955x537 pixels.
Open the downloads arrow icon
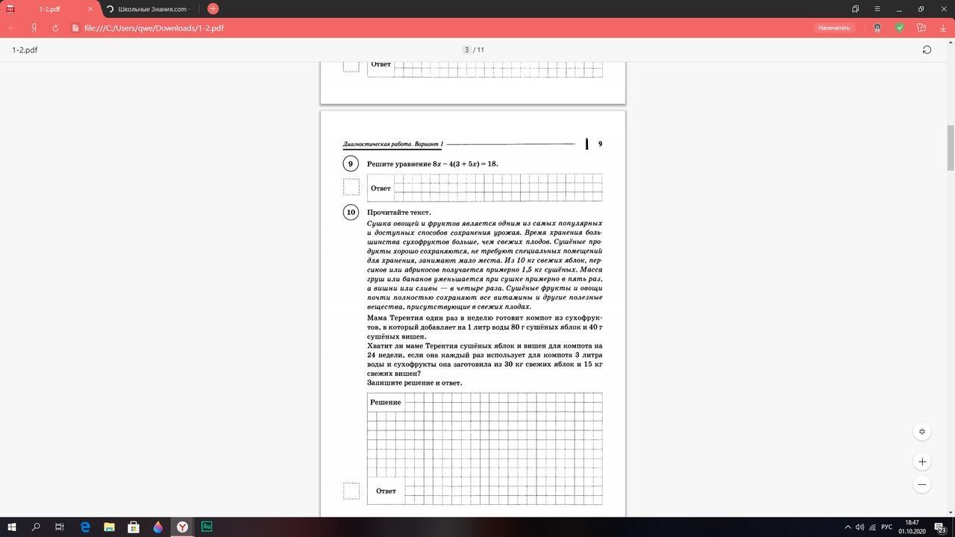coord(943,28)
